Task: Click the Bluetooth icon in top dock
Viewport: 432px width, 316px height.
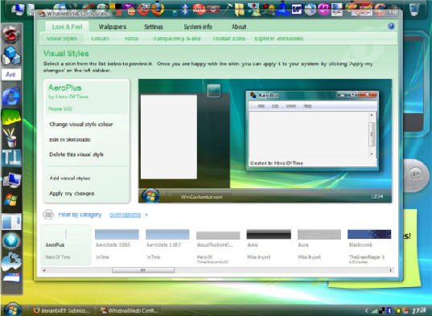Action: (185, 9)
